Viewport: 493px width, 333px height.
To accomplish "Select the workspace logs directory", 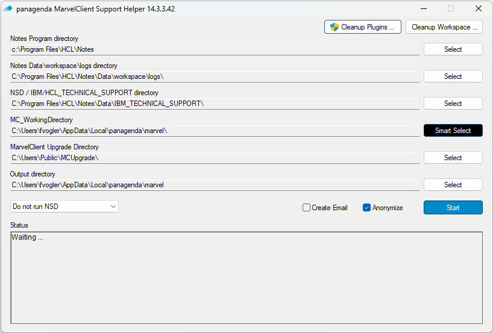I will (x=453, y=76).
